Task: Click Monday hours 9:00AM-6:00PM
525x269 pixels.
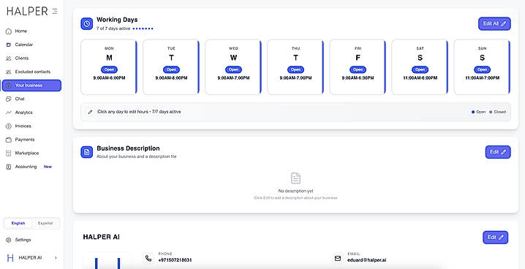Action: coord(109,78)
